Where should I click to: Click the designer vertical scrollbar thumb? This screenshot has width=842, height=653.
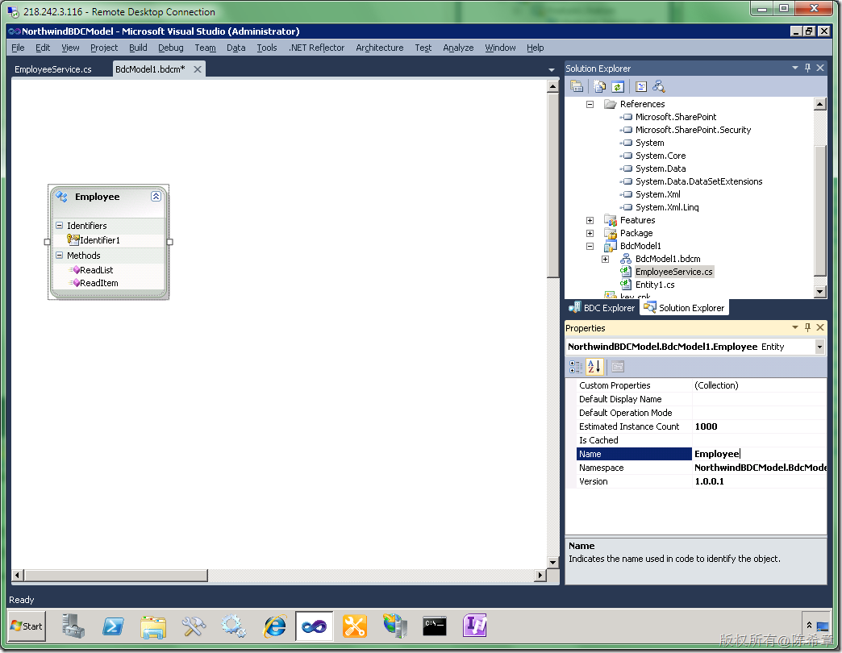click(552, 185)
